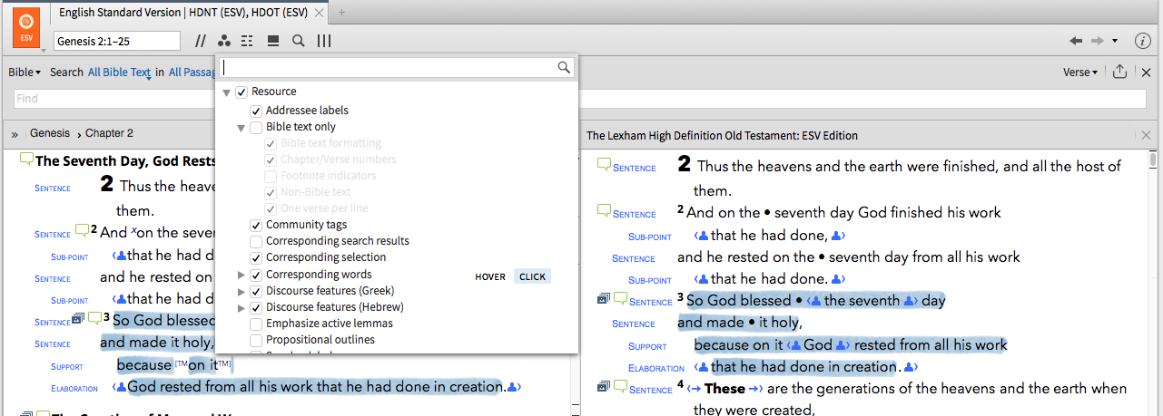Go forward with the right arrow
Viewport: 1163px width, 416px height.
click(x=1097, y=41)
